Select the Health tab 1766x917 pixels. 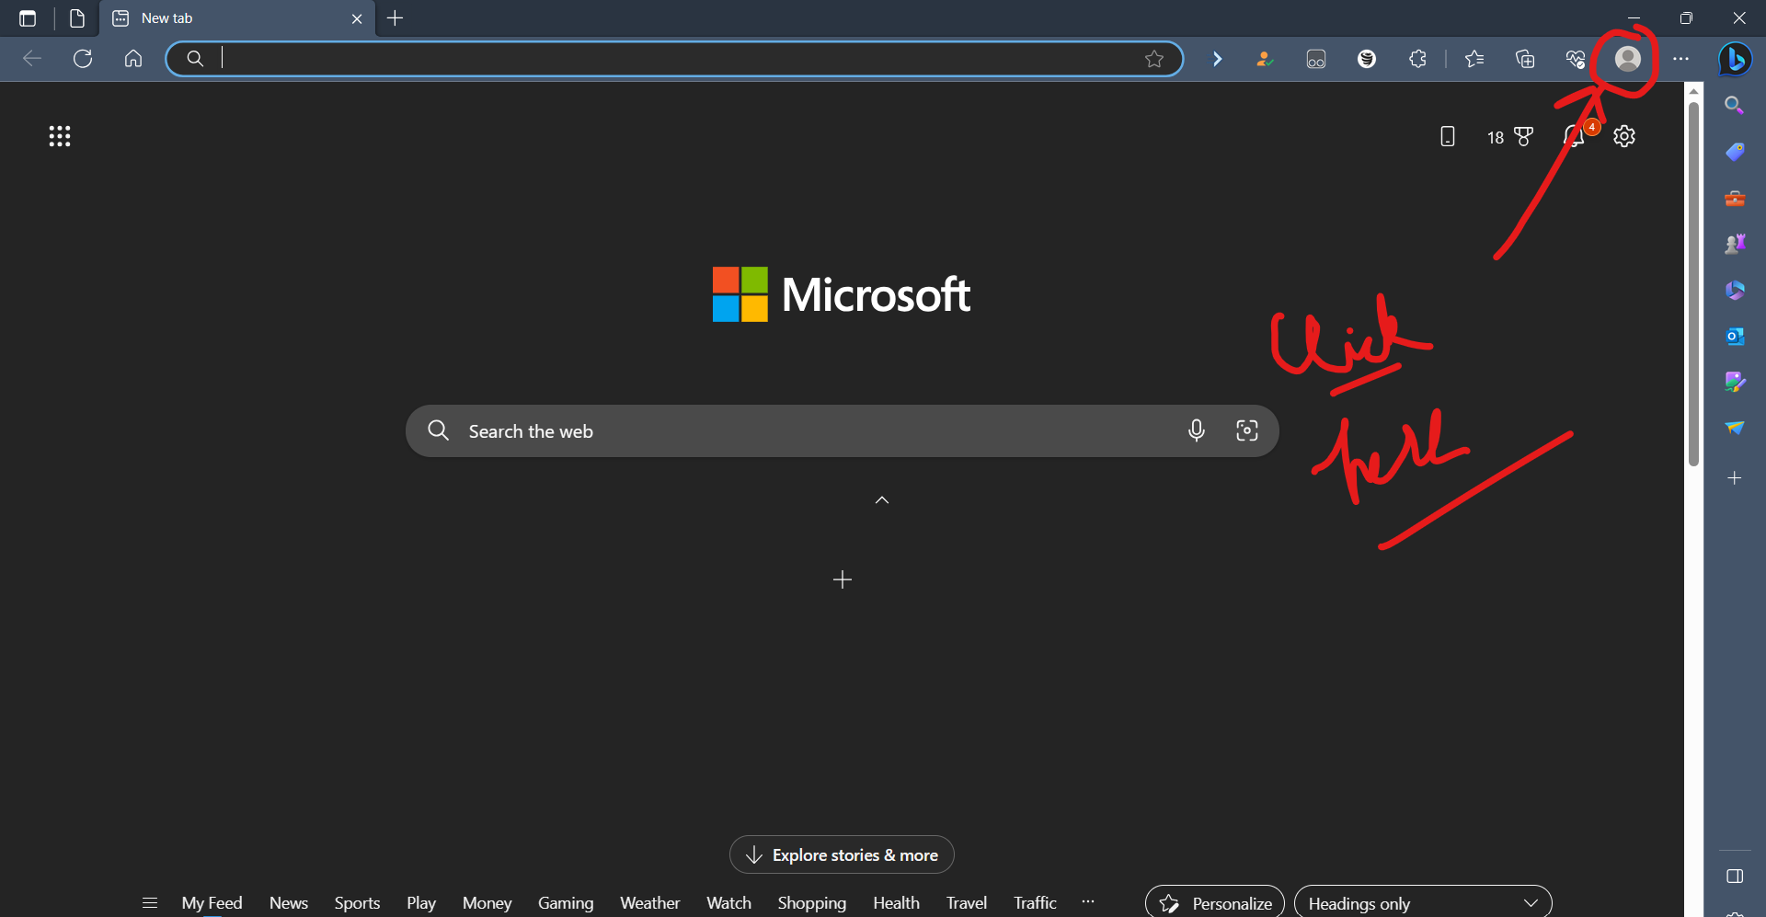tap(896, 903)
